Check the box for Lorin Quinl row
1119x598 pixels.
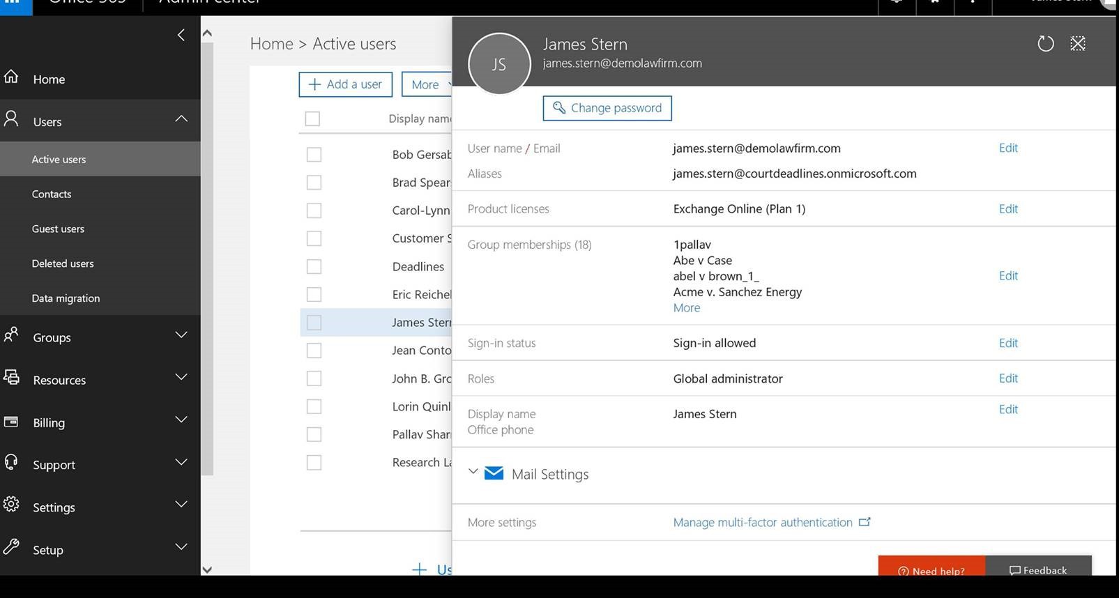click(x=314, y=406)
